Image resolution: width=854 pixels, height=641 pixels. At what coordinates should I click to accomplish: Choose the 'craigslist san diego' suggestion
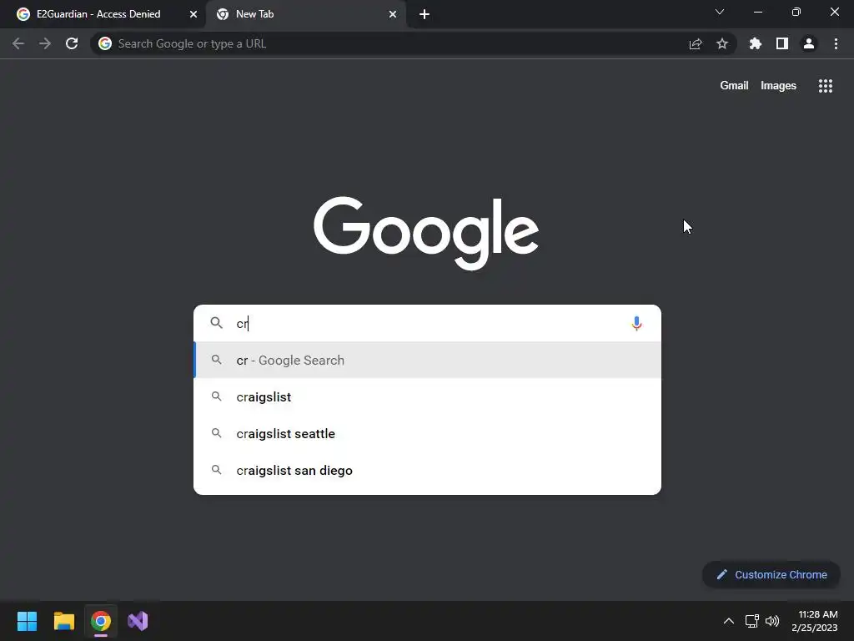point(428,471)
